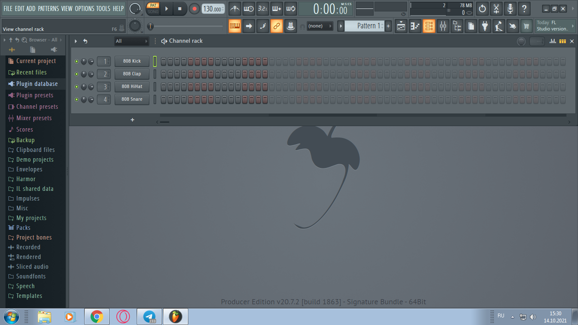Open pattern options arrow left of Pattern 1
The width and height of the screenshot is (578, 325).
[341, 26]
